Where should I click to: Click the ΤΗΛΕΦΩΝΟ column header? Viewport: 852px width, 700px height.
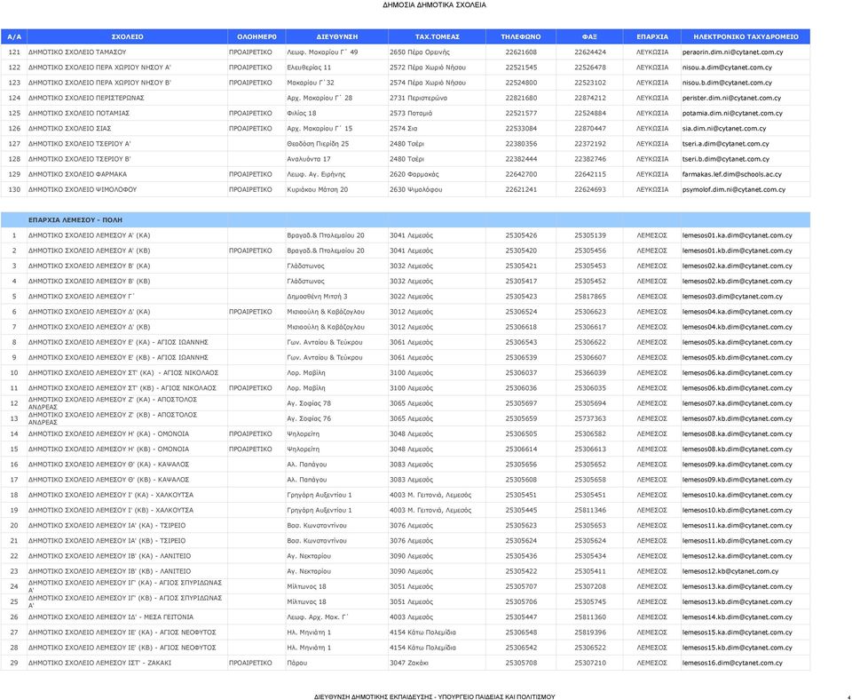coord(521,37)
